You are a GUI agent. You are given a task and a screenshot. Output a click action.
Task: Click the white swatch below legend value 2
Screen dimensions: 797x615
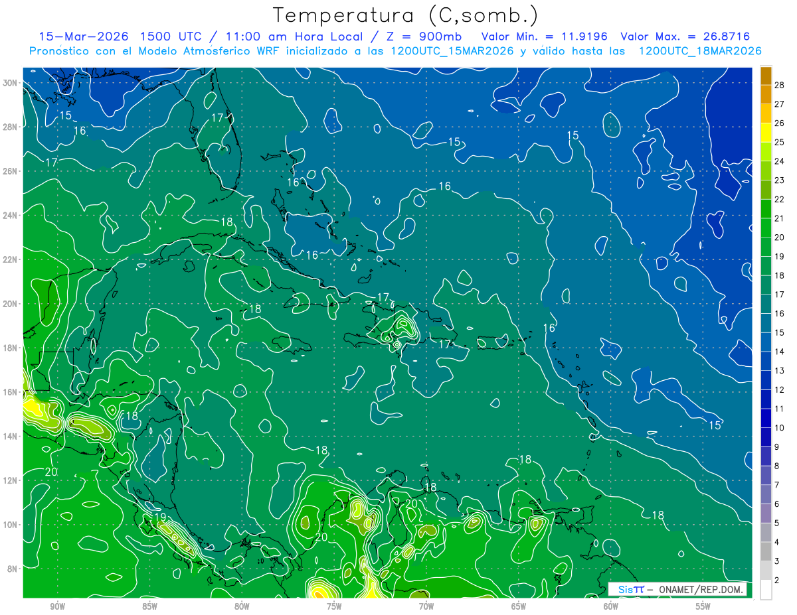click(x=766, y=589)
